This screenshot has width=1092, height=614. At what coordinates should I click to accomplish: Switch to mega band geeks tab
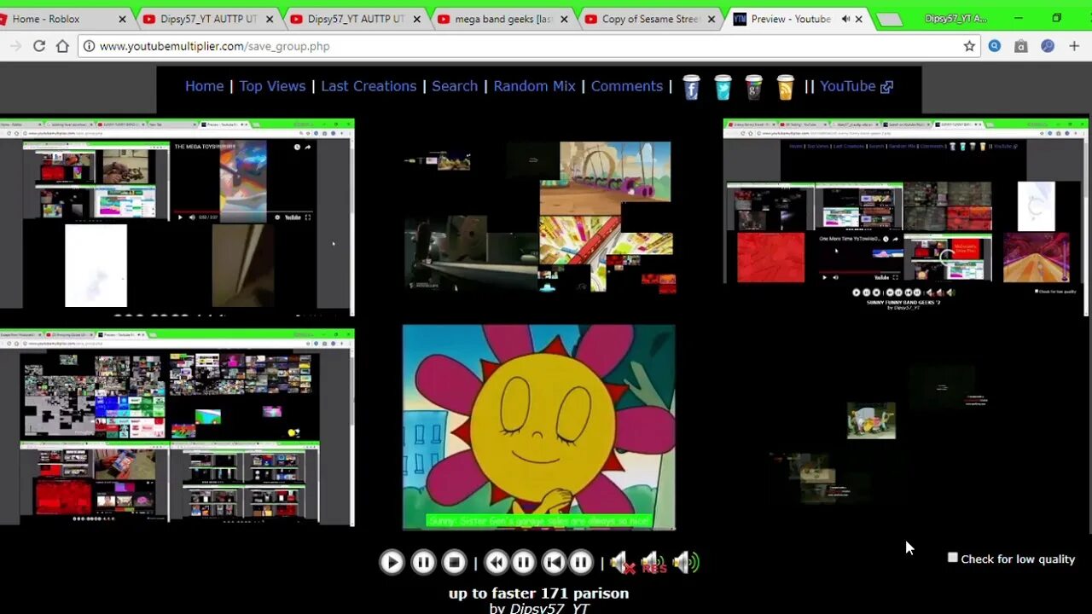click(502, 19)
